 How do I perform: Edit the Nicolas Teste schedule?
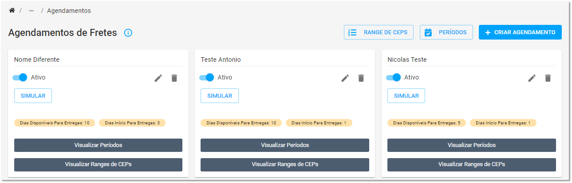click(532, 78)
